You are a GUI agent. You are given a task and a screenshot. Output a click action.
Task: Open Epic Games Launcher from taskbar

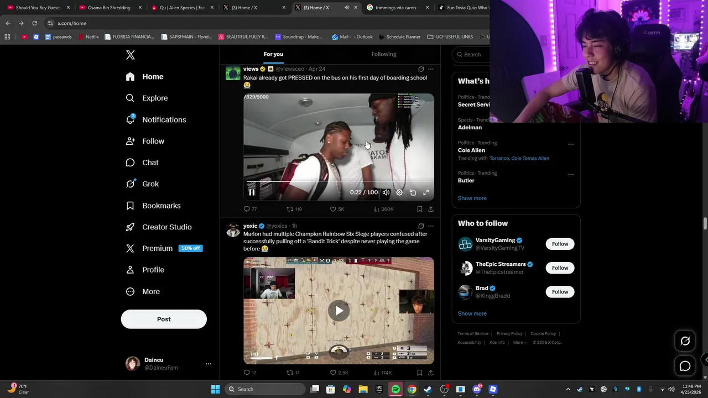[x=379, y=389]
